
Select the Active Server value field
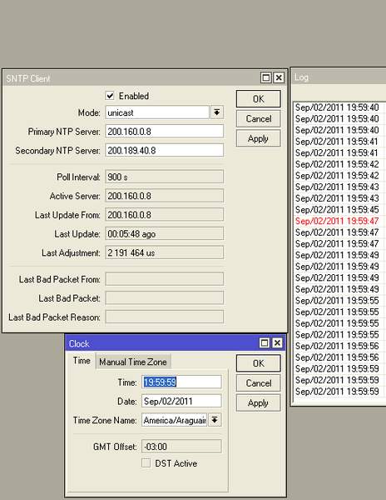click(x=164, y=196)
